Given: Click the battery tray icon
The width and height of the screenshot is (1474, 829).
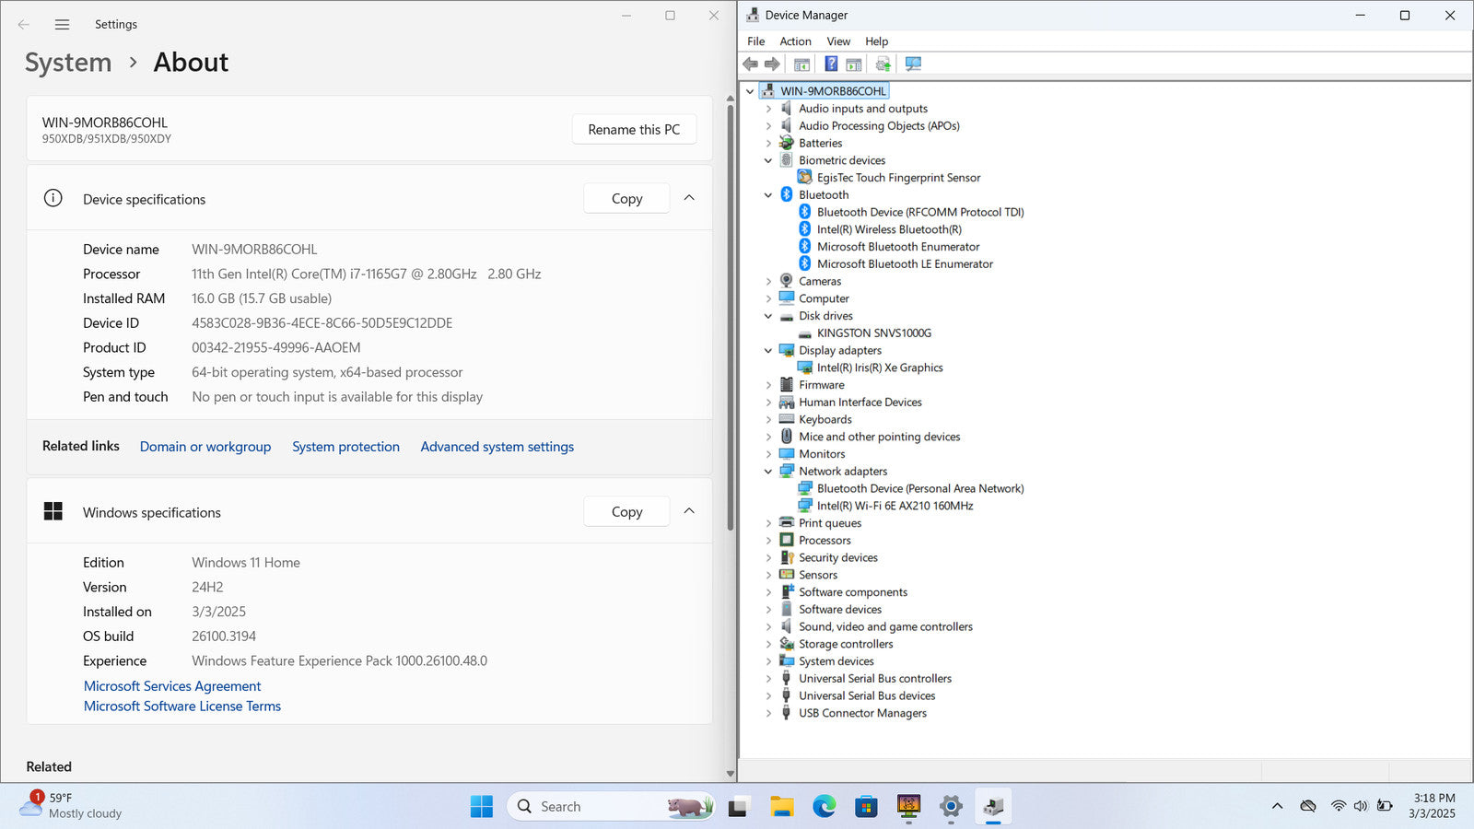Looking at the screenshot, I should point(1385,806).
